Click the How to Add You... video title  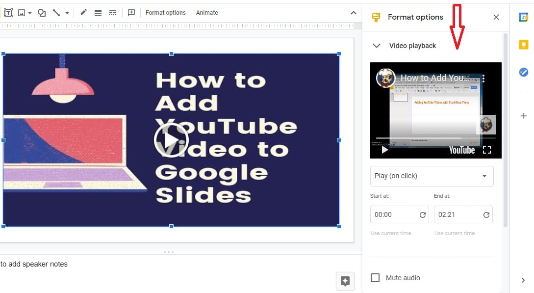pos(435,78)
